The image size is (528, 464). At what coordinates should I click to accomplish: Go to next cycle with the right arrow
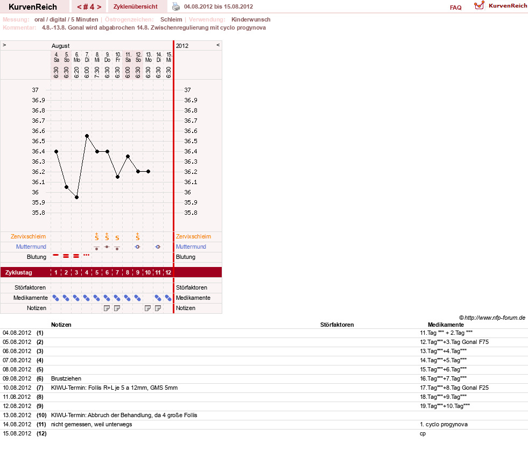pos(100,7)
